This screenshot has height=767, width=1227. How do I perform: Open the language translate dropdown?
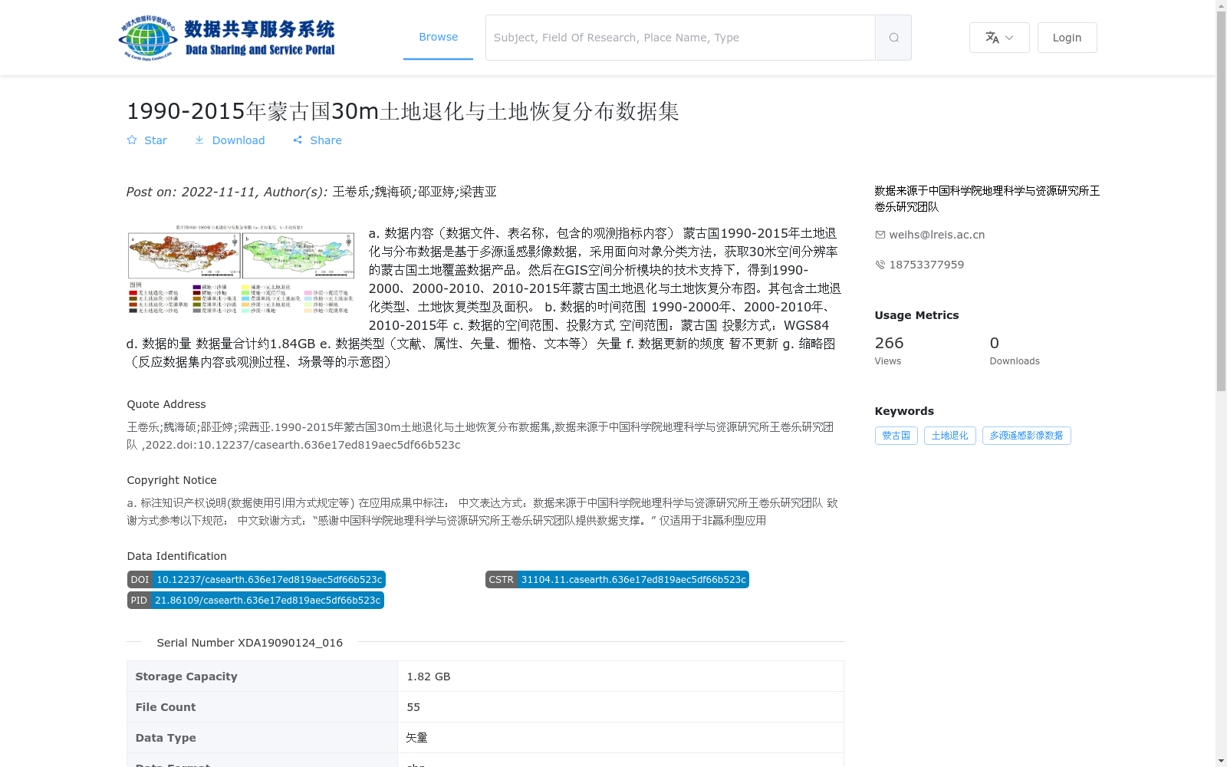999,38
